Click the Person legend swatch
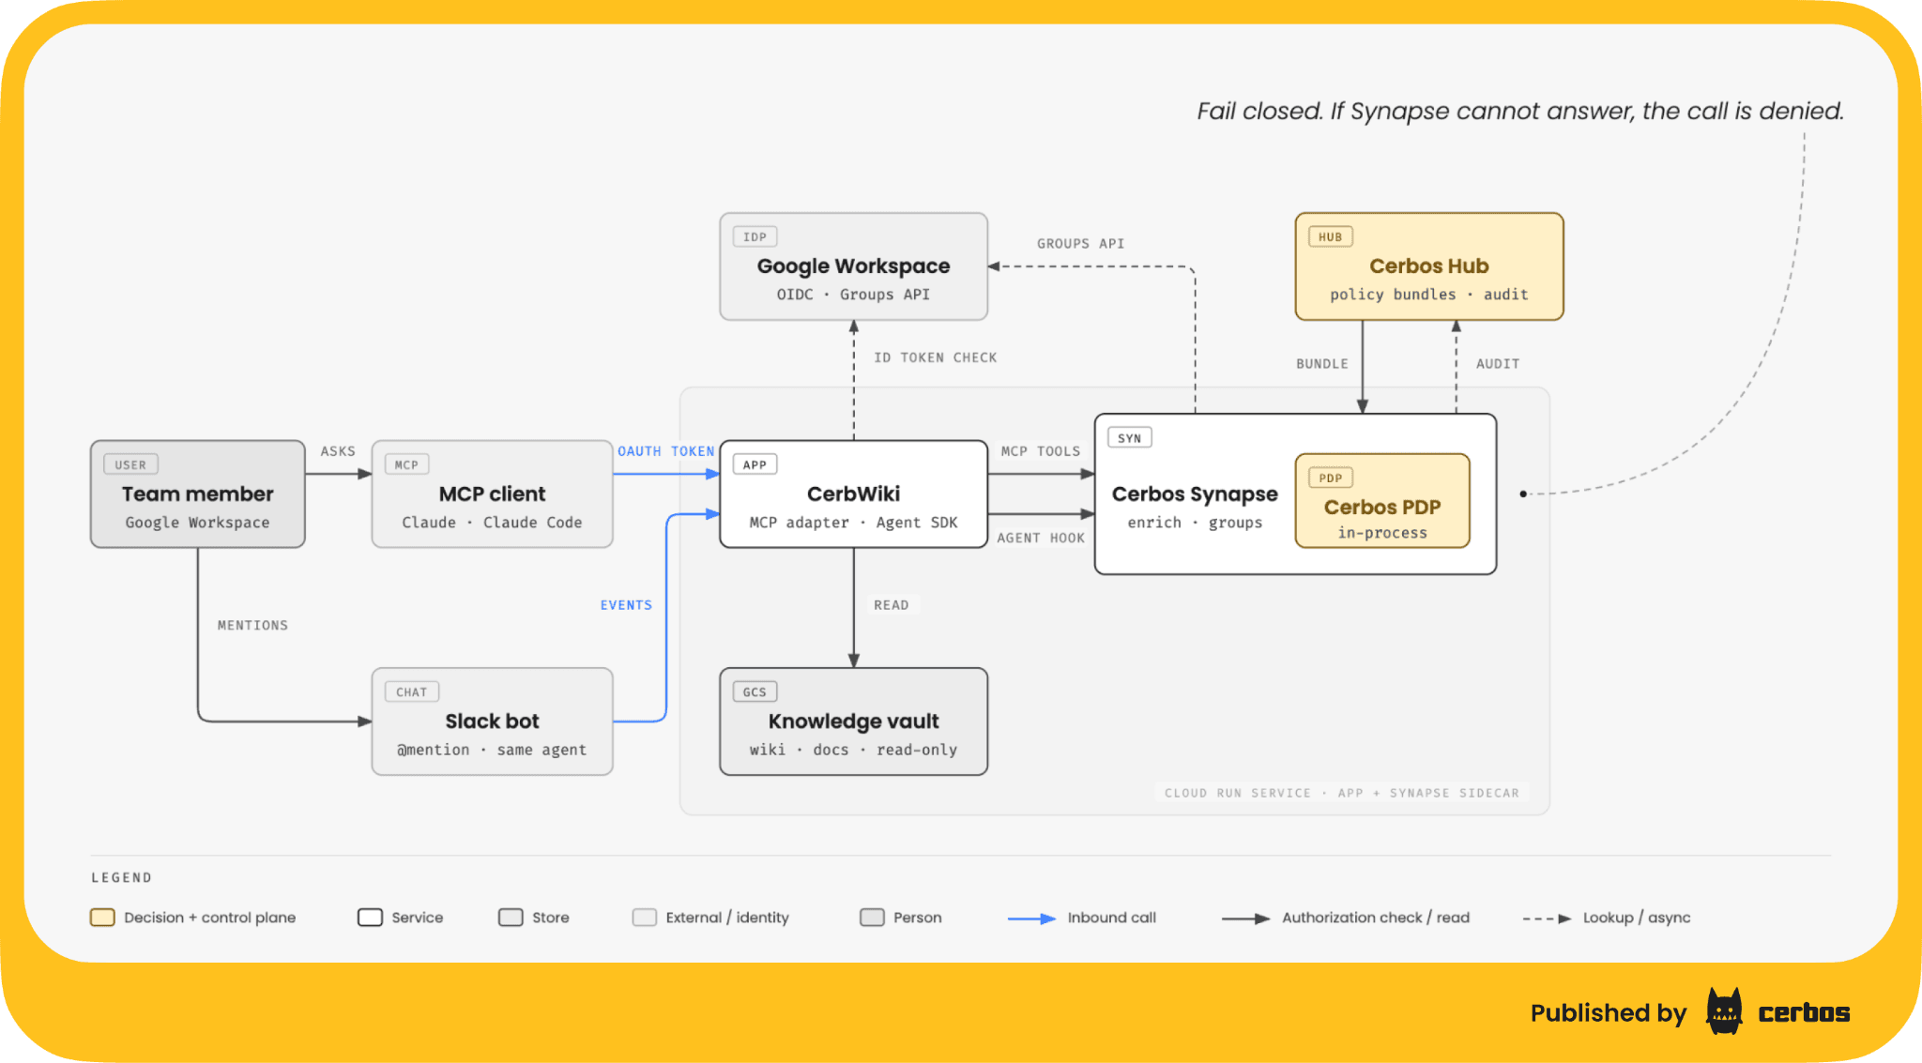This screenshot has height=1063, width=1922. pyautogui.click(x=872, y=918)
